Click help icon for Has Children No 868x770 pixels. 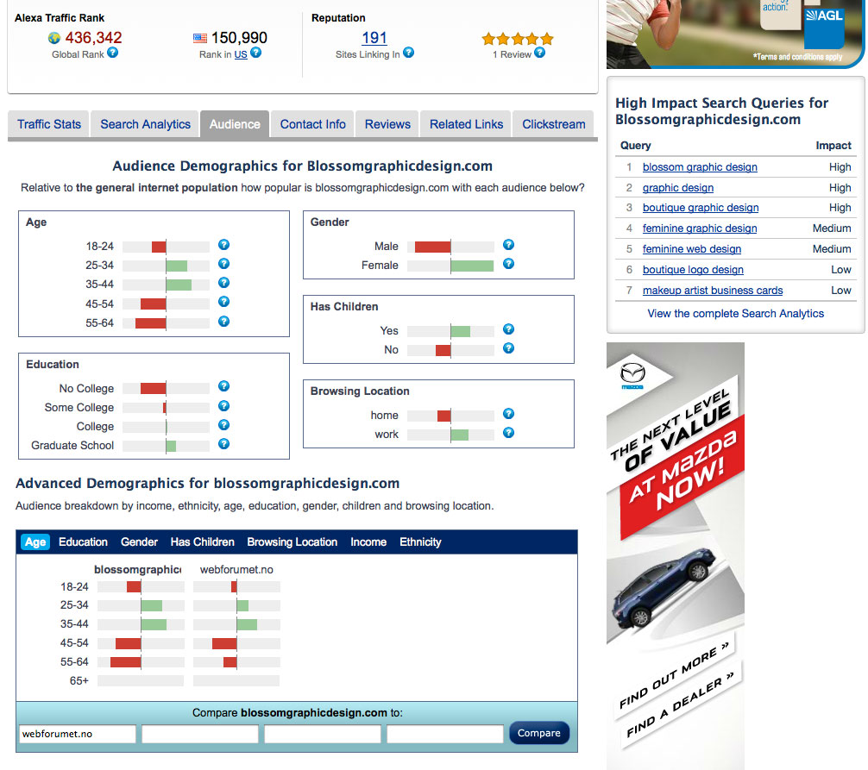click(x=509, y=348)
